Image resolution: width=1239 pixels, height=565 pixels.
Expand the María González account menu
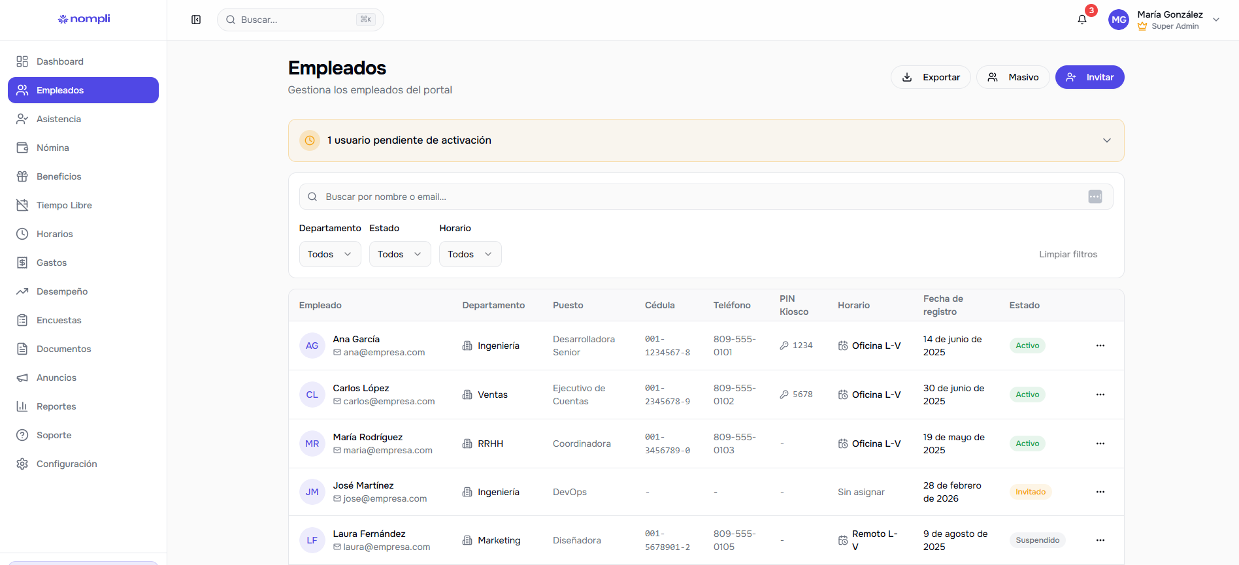(1216, 20)
